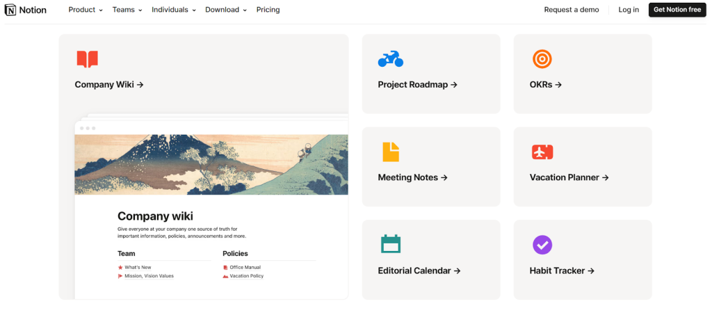The image size is (712, 315).
Task: Click the What's New wiki entry
Action: (x=138, y=267)
